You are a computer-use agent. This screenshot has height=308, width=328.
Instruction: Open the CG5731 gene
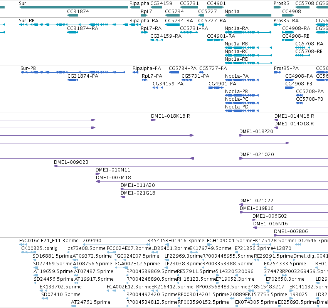point(189,7)
